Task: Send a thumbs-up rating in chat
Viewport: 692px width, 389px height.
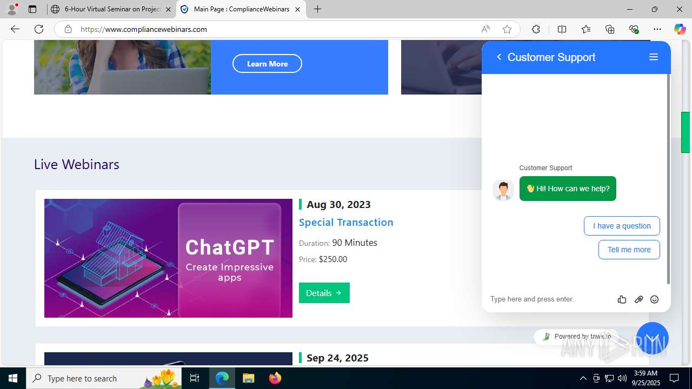Action: pyautogui.click(x=622, y=299)
